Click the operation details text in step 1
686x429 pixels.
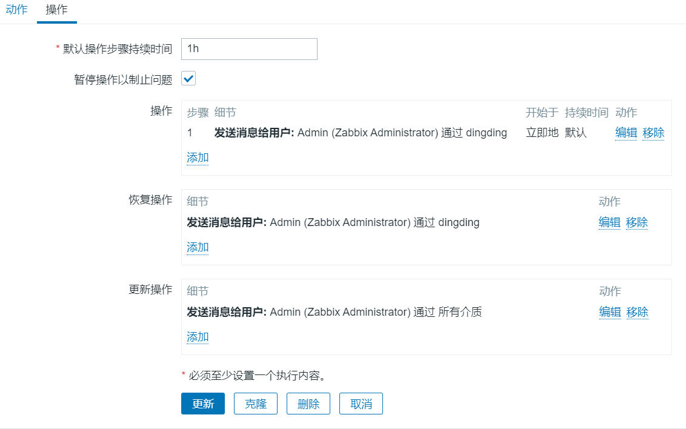coord(361,133)
